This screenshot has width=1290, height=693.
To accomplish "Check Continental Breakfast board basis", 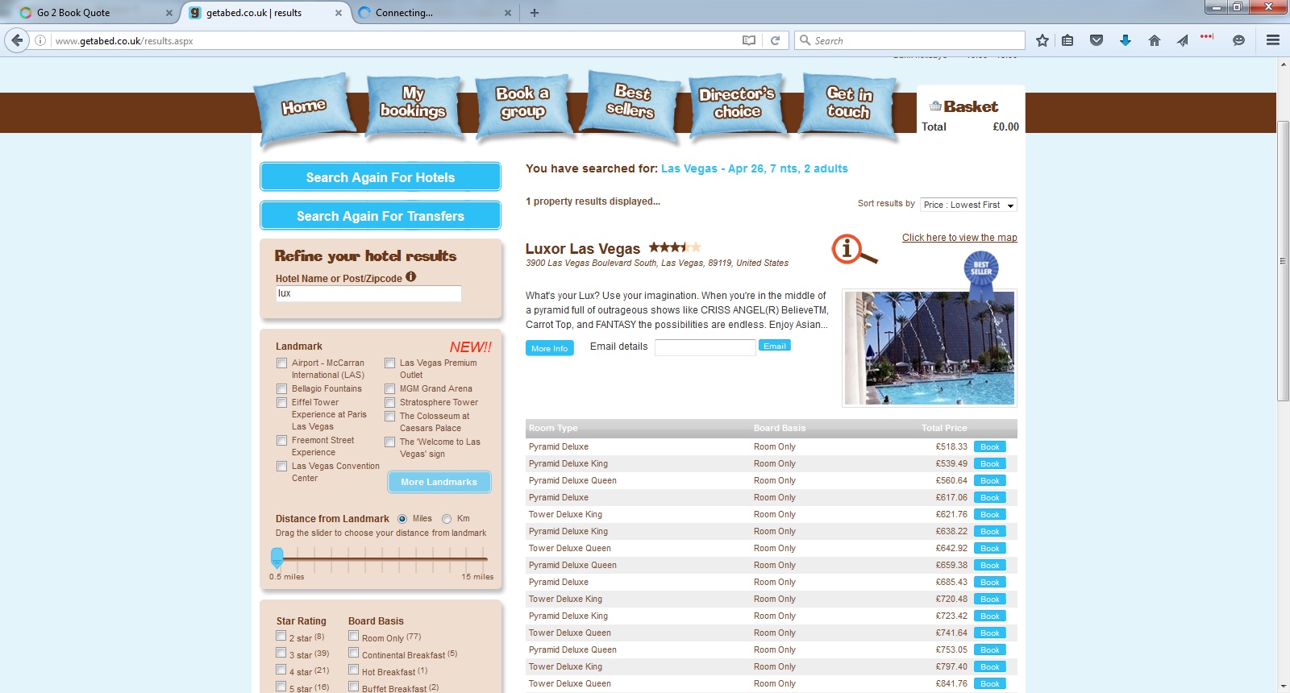I will tap(353, 654).
